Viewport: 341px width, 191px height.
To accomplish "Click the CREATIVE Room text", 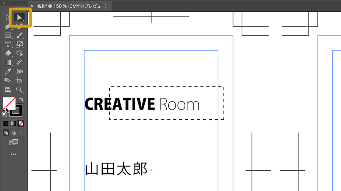I will (142, 104).
